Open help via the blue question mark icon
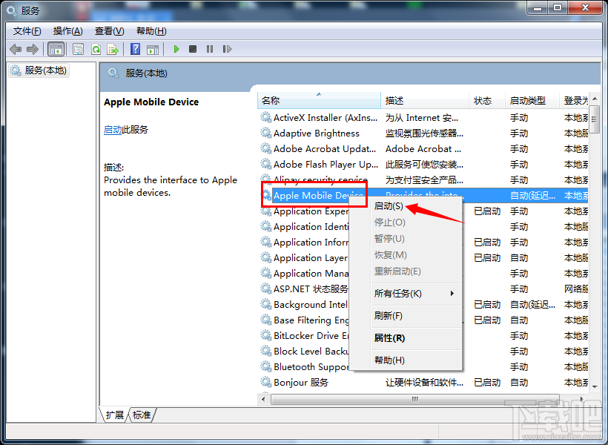 133,49
